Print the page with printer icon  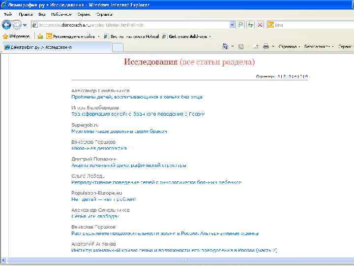[x=266, y=46]
